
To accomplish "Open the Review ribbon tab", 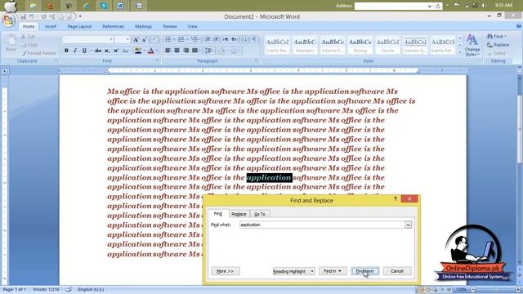I will 170,26.
